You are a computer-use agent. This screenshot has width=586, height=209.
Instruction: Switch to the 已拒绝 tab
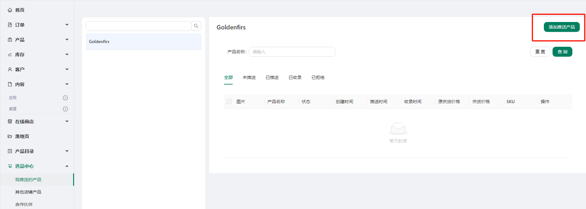coord(318,77)
